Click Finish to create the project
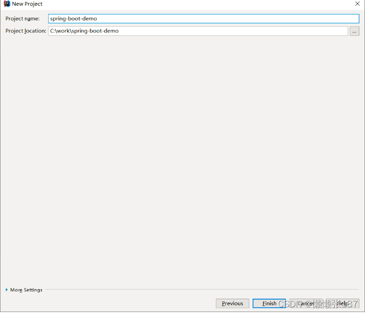The width and height of the screenshot is (365, 313). (269, 303)
